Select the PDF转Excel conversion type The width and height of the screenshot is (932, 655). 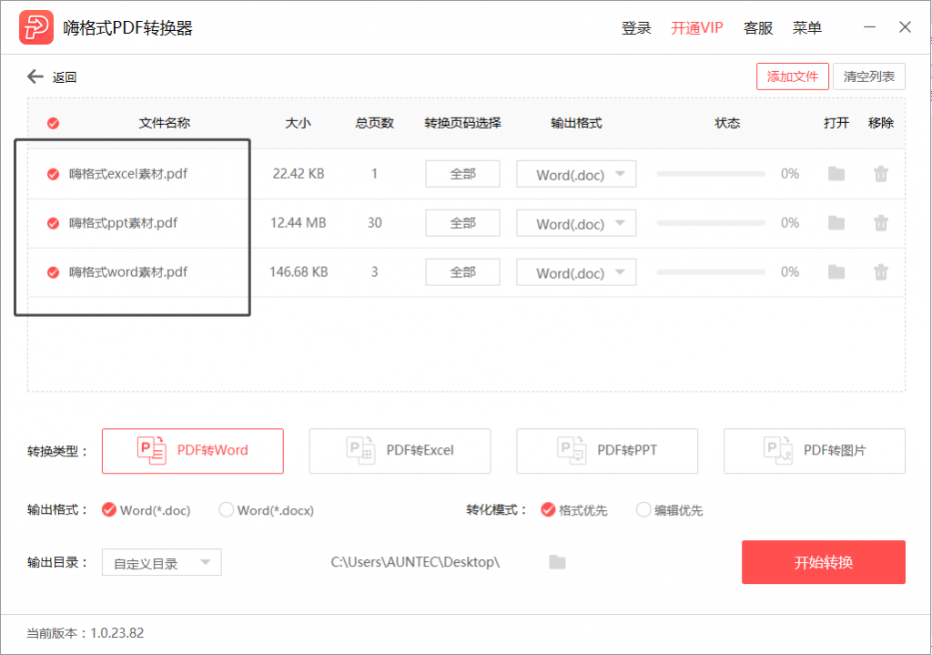(x=400, y=451)
